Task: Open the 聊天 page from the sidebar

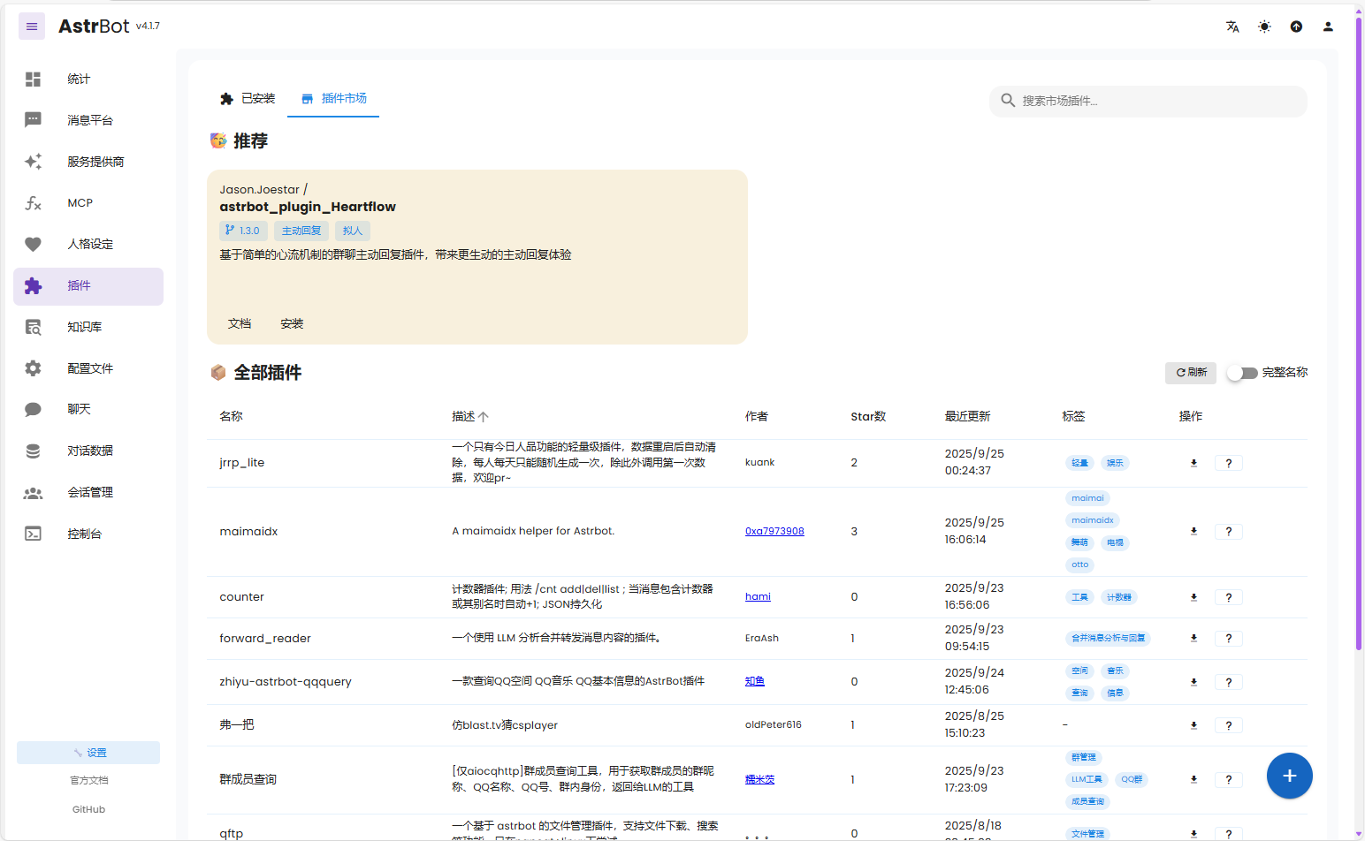Action: [x=88, y=409]
